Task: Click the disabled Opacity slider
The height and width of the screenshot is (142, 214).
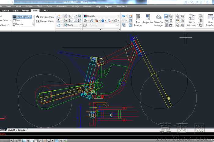Action: point(101,25)
